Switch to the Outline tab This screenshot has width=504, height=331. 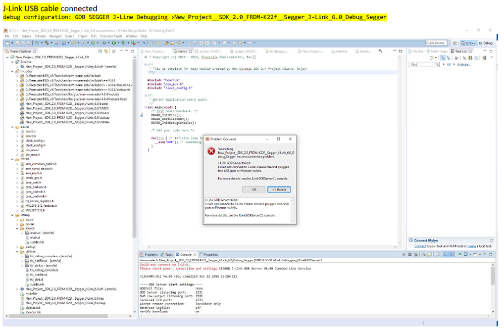(x=416, y=51)
